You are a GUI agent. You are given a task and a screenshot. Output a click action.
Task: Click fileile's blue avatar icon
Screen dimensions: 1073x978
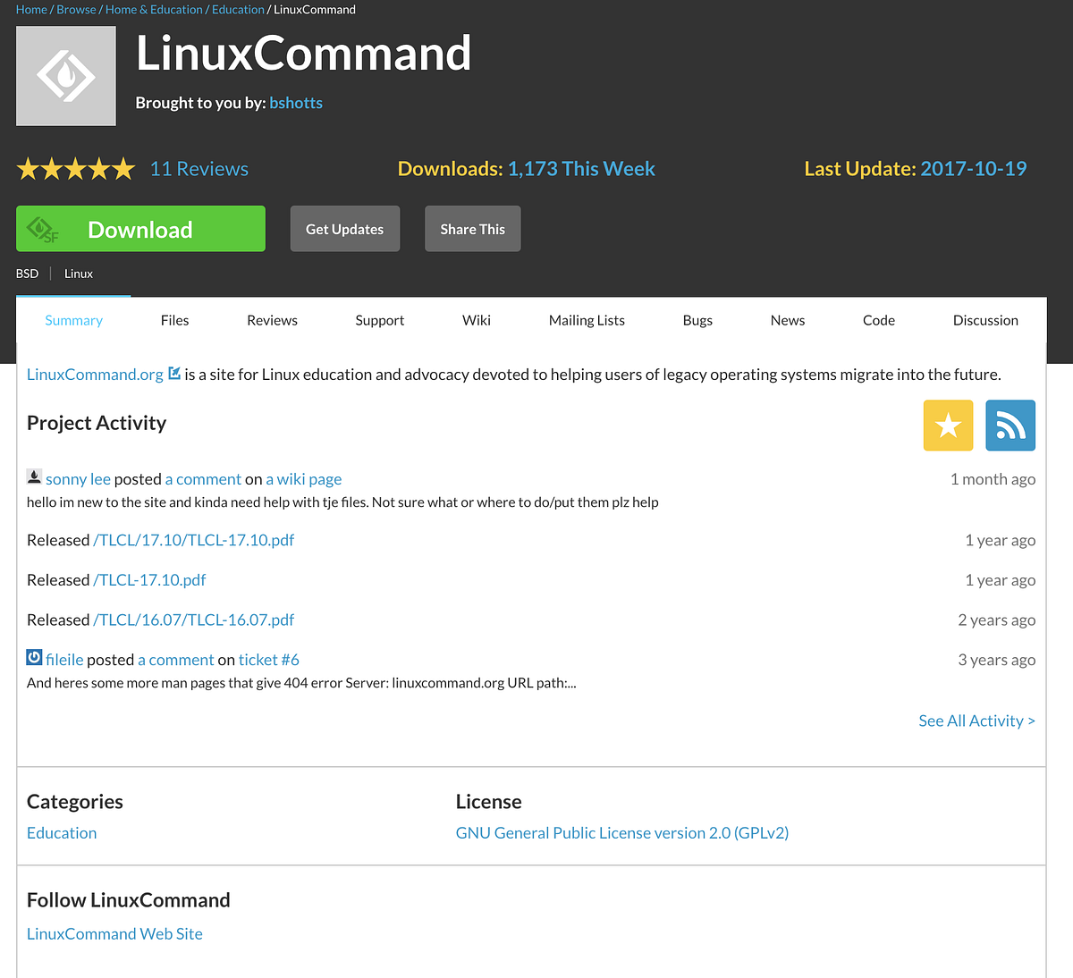click(34, 658)
